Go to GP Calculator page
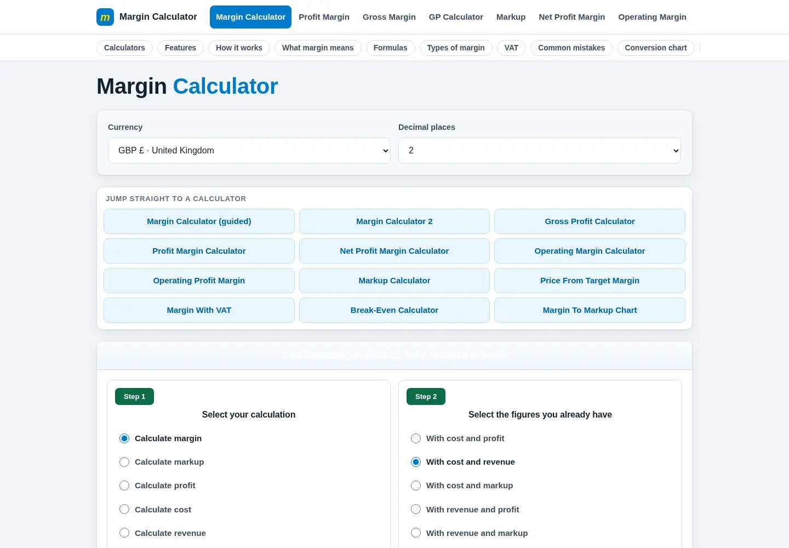This screenshot has height=548, width=789. [x=456, y=17]
